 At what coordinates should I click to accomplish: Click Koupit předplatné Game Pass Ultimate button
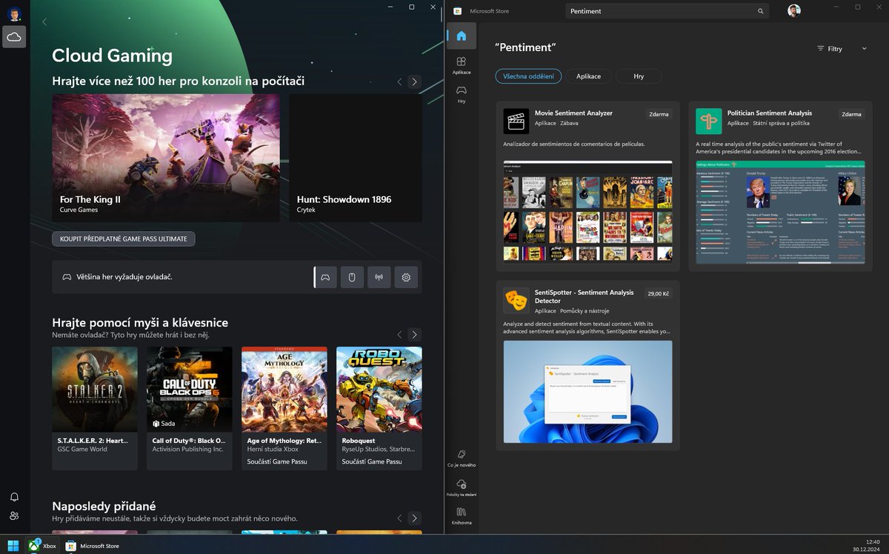pos(124,238)
